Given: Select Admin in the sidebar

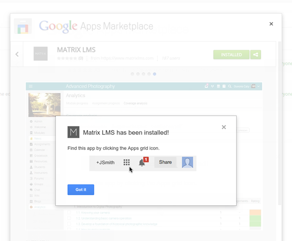Looking at the screenshot, I should (38, 121).
